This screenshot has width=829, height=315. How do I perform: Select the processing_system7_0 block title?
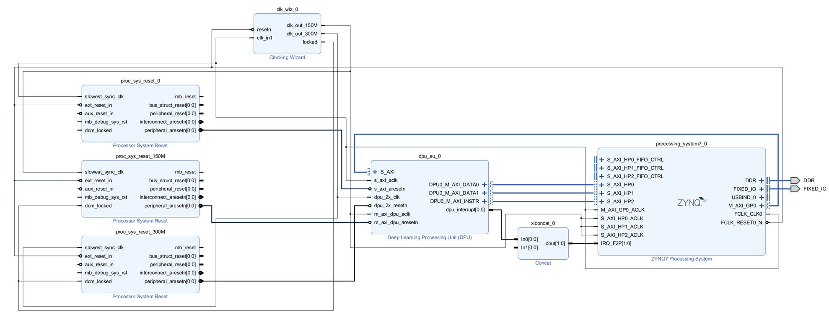[x=681, y=144]
